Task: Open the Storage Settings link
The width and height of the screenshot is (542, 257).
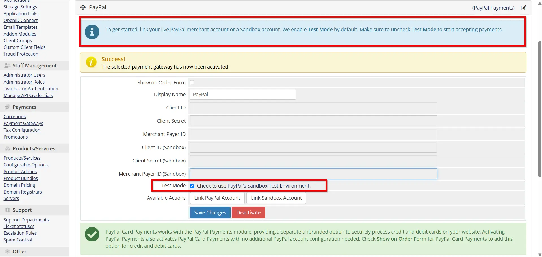Action: pos(20,7)
